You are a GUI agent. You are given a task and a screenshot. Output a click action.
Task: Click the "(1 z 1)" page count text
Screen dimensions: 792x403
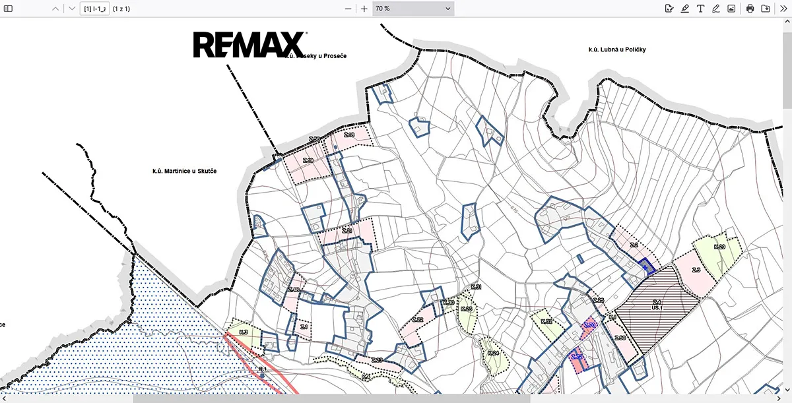pyautogui.click(x=121, y=9)
